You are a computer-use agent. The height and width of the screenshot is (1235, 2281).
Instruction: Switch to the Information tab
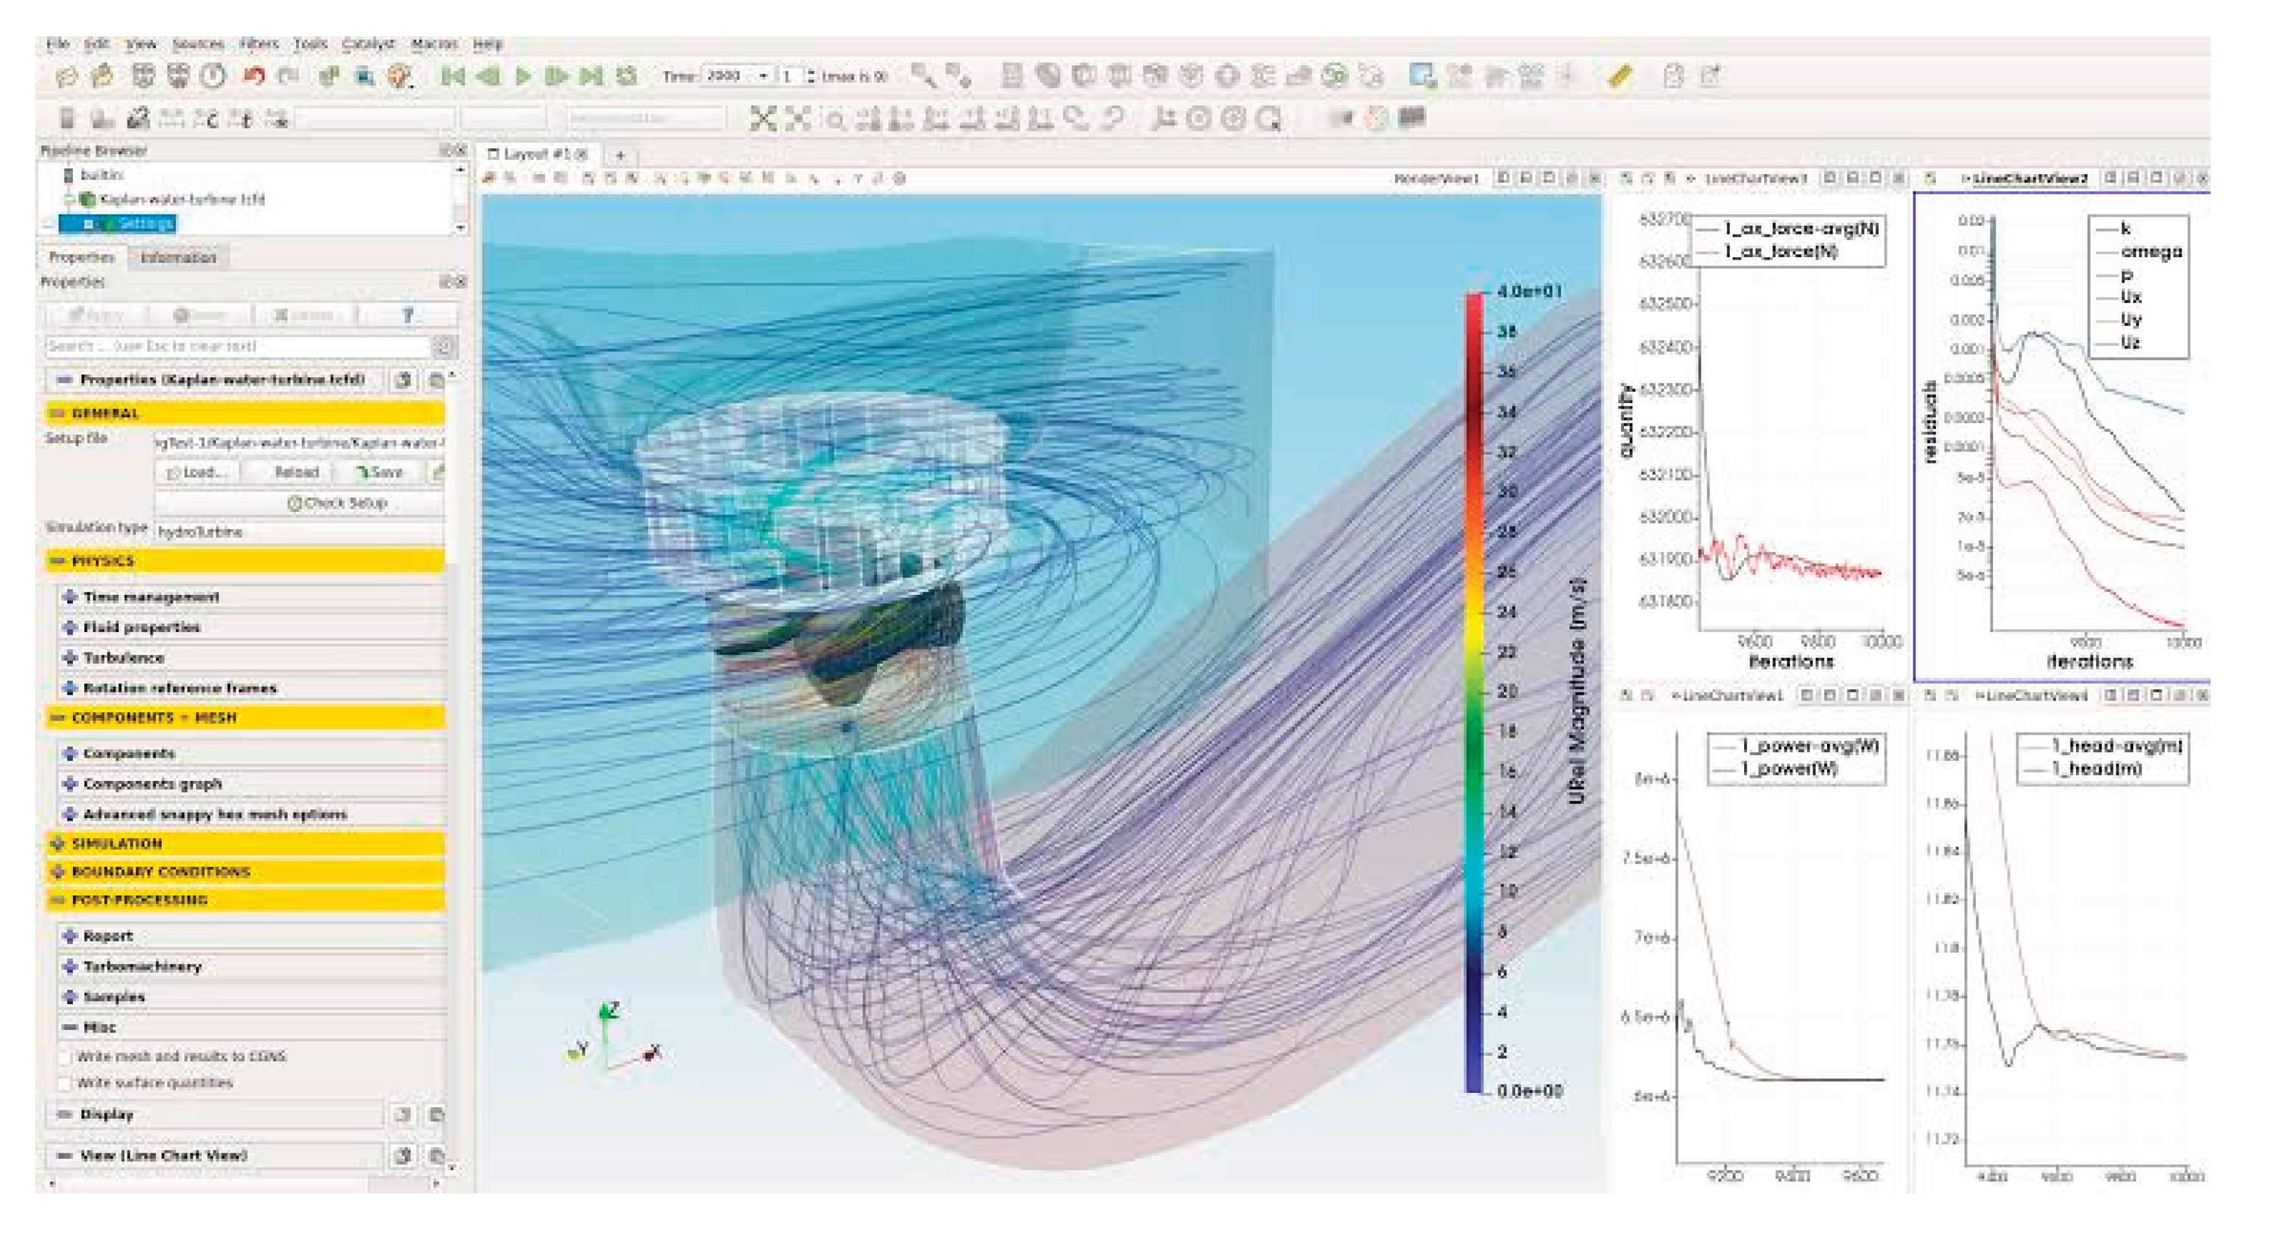pyautogui.click(x=178, y=258)
